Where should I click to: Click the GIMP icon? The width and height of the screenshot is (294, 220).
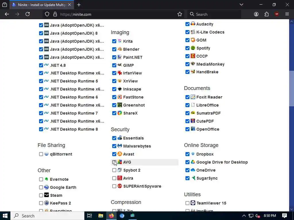(x=120, y=65)
